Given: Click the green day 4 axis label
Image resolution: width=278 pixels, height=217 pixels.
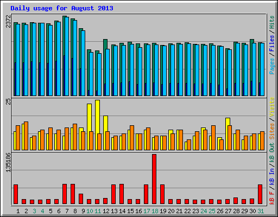Looking at the screenshot, I should click(42, 211).
